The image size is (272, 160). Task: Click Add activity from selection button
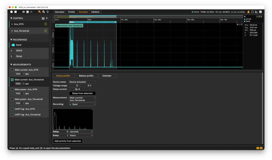point(68,141)
